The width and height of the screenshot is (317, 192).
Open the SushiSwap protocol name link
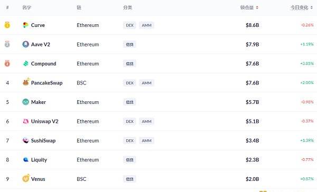(43, 140)
